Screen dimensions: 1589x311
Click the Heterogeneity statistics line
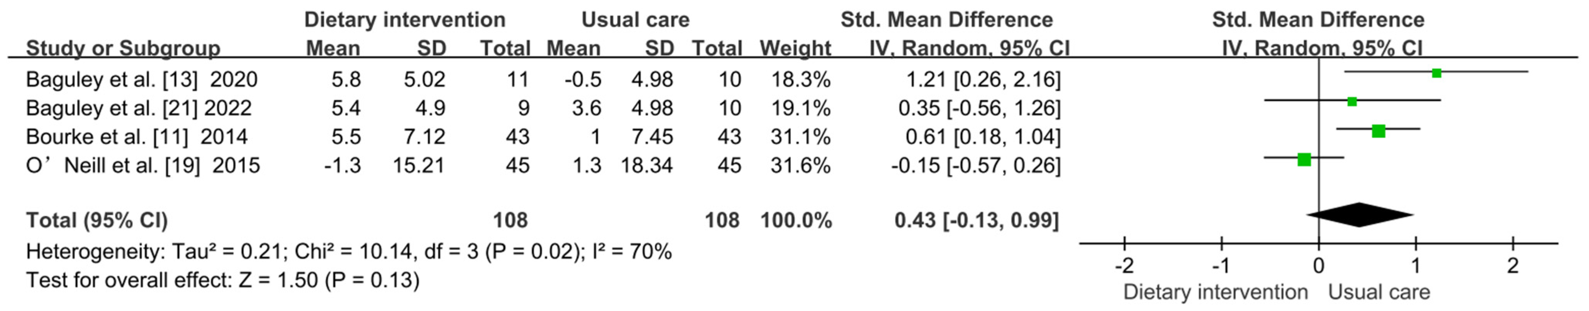coord(349,252)
